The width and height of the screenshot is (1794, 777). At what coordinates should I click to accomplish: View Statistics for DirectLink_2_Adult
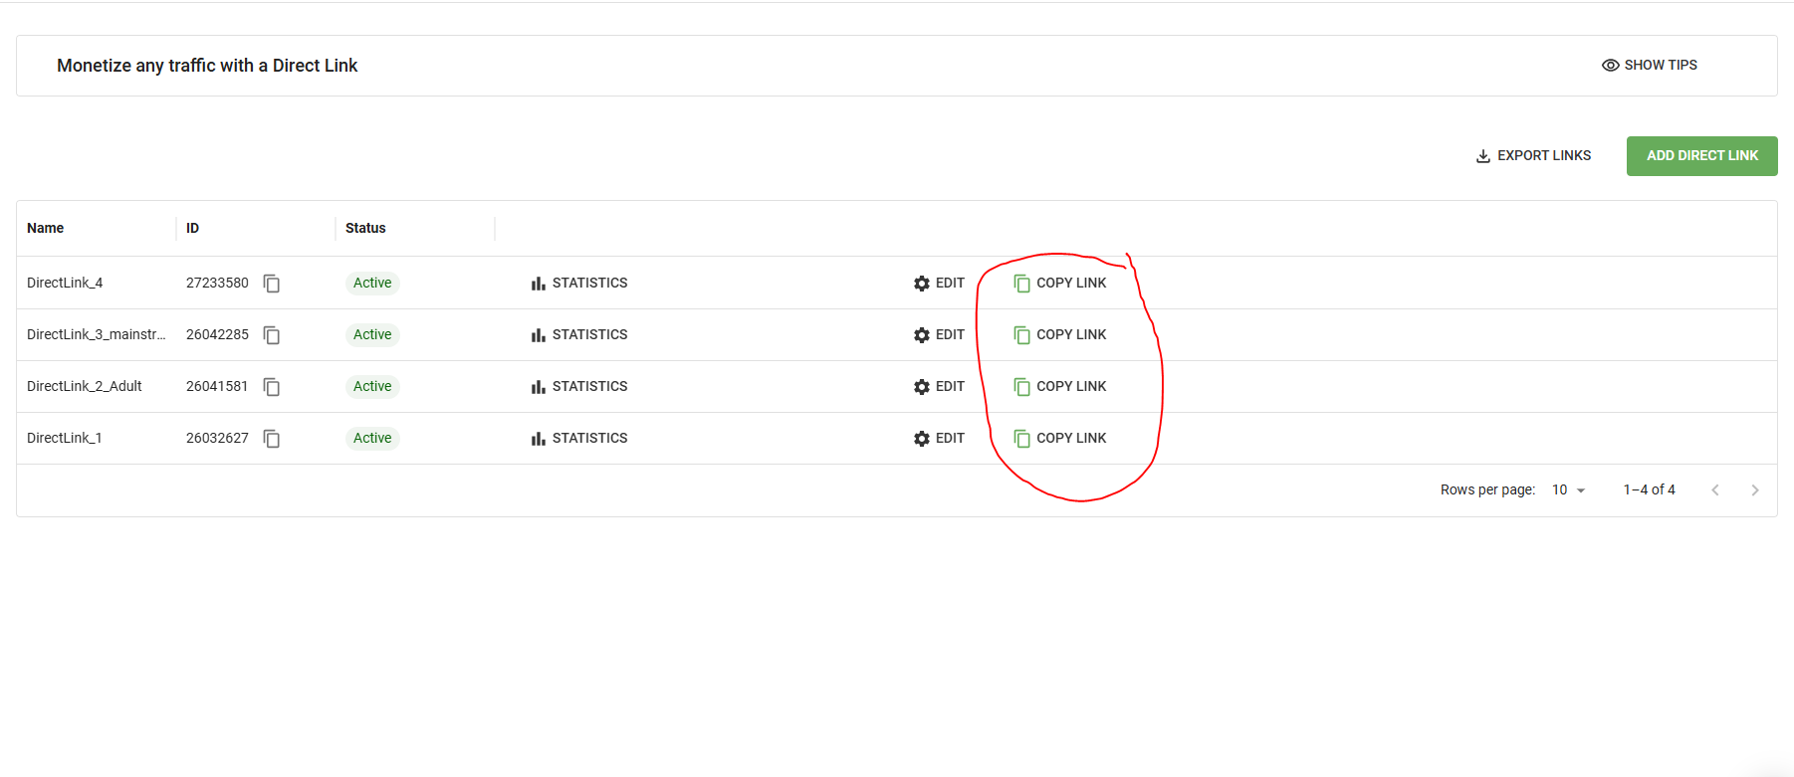pyautogui.click(x=579, y=387)
